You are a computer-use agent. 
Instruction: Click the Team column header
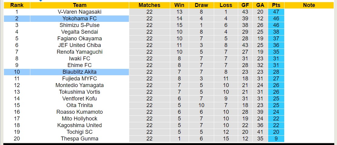(80, 5)
